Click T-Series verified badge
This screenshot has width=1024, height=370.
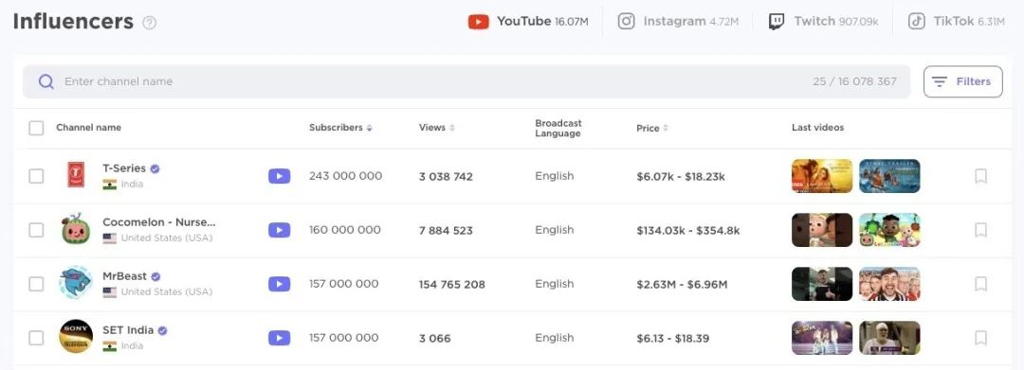click(x=155, y=168)
